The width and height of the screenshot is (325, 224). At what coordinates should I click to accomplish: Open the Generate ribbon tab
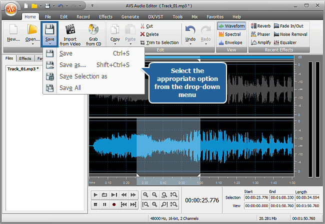point(130,17)
